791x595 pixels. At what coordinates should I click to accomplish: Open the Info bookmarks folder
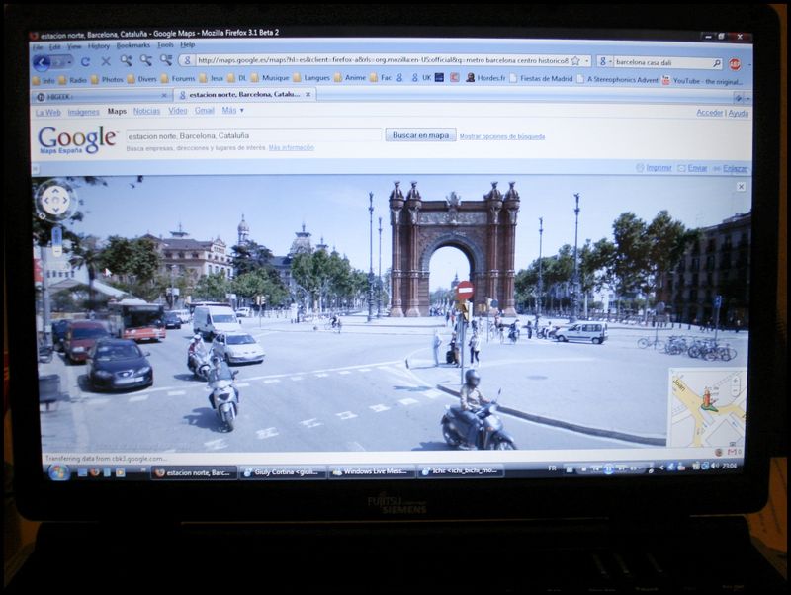44,81
